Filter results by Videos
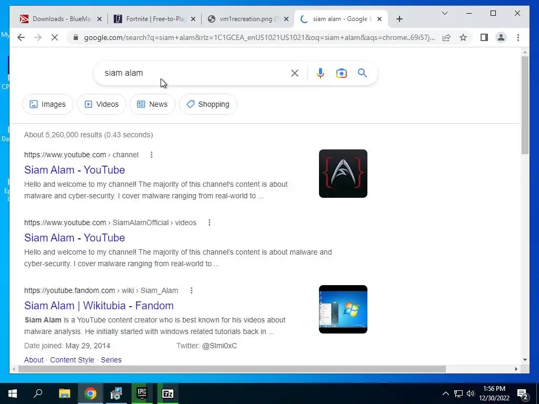The width and height of the screenshot is (539, 404). coord(102,104)
